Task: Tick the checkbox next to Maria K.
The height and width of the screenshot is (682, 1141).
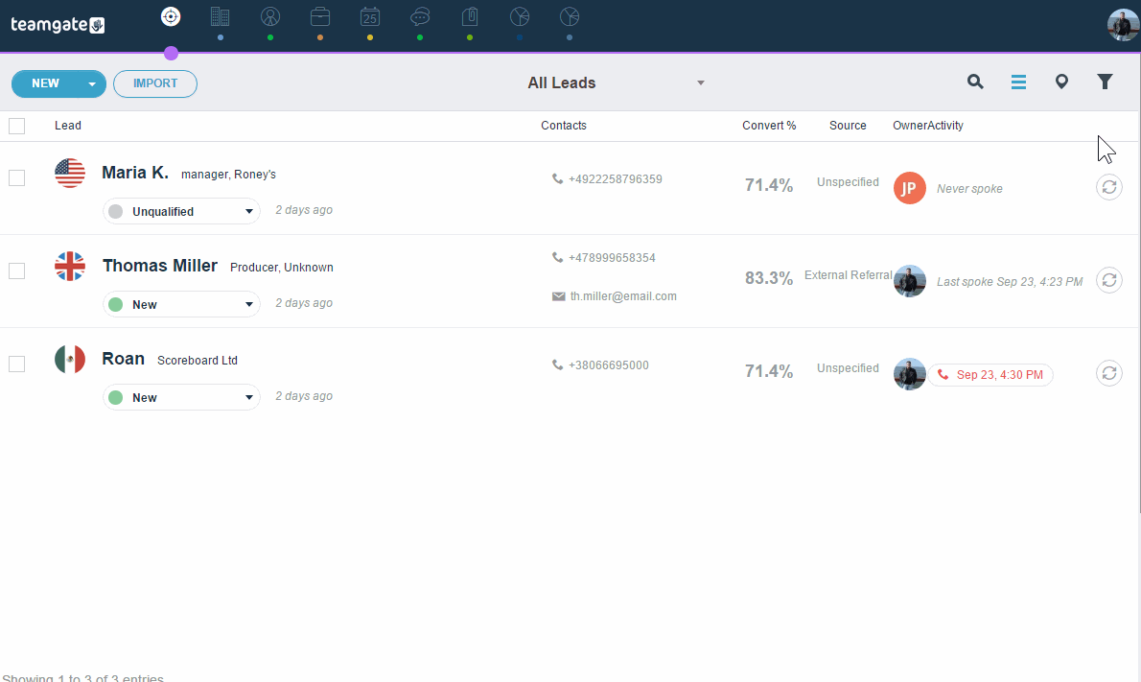Action: [x=16, y=177]
